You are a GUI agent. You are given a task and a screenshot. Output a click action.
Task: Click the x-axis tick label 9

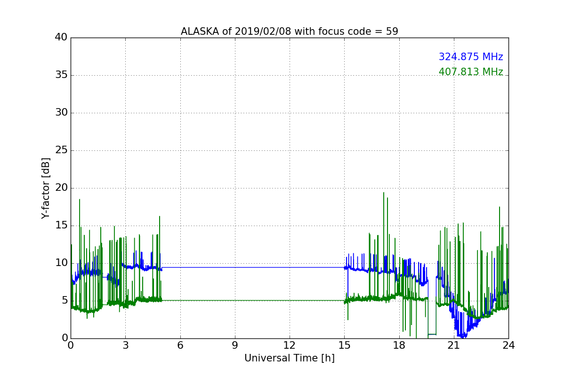235,345
